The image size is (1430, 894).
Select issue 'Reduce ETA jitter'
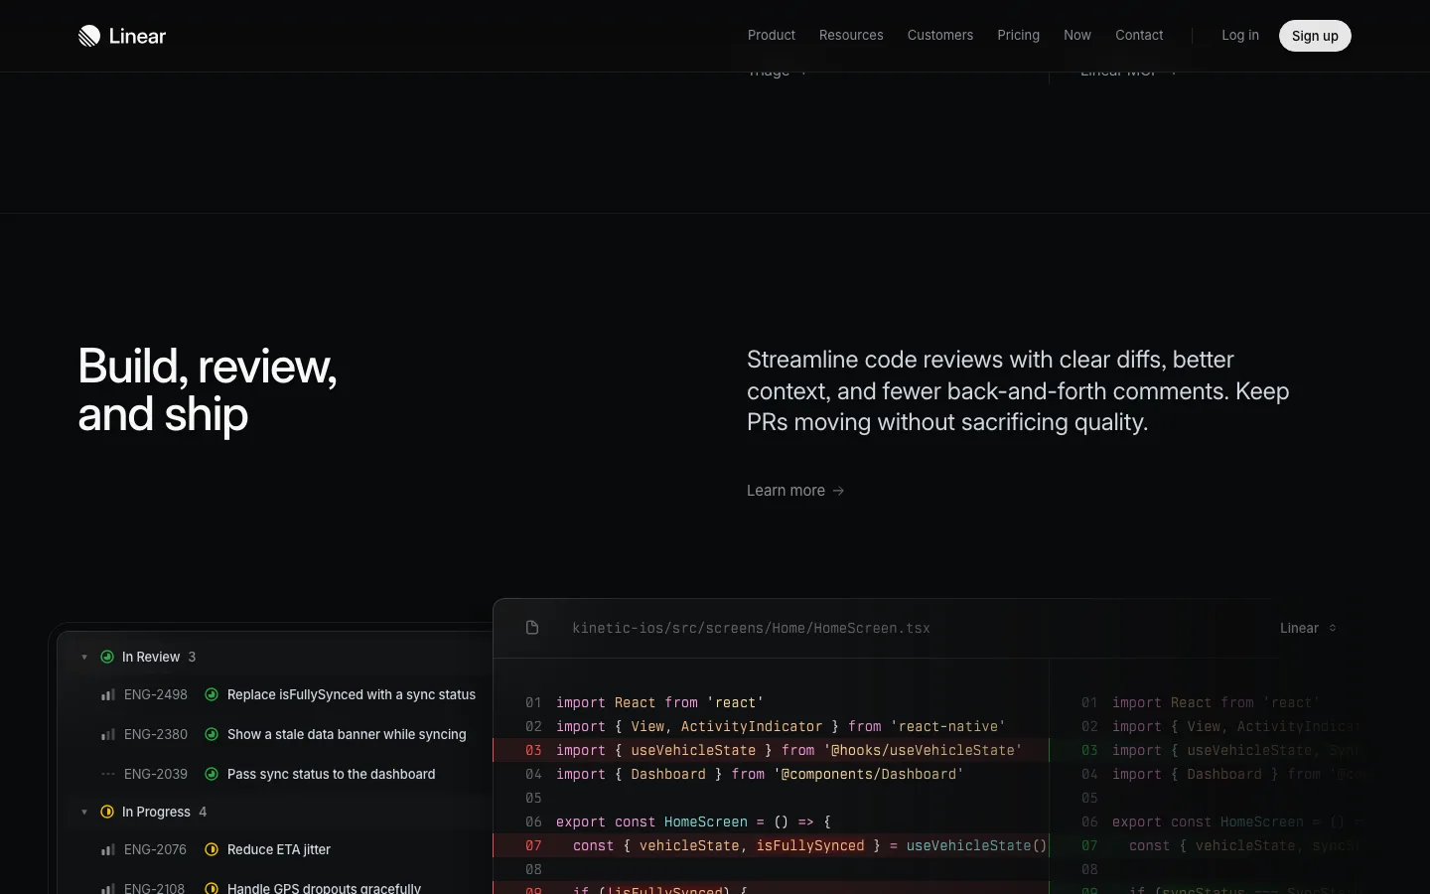279,849
